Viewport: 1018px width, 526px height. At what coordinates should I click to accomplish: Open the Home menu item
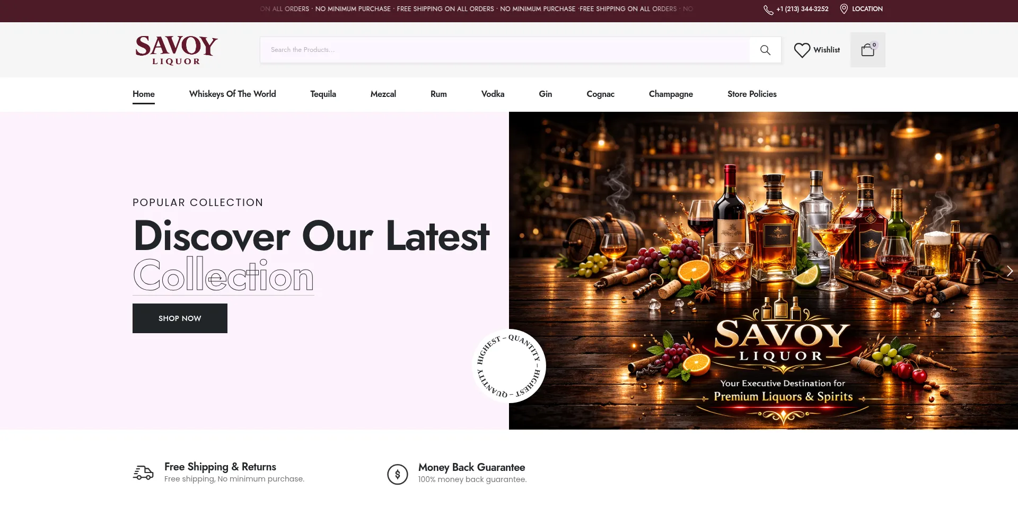pos(144,94)
